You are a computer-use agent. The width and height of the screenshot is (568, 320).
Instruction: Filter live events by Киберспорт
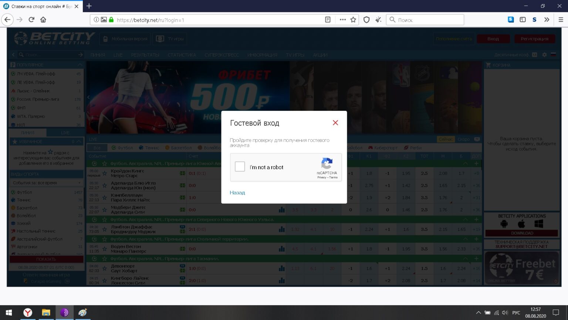click(382, 148)
